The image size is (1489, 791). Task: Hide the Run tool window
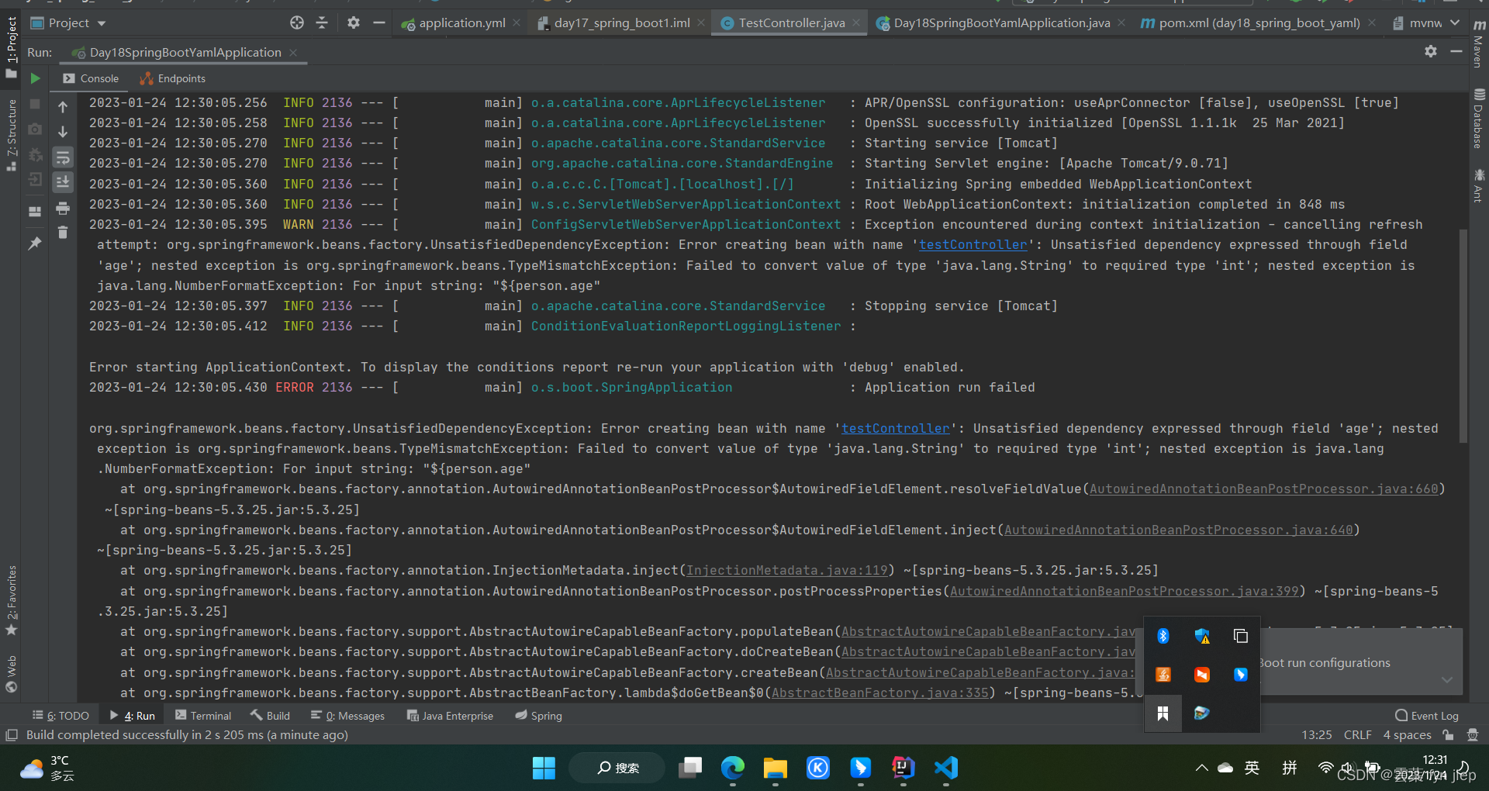tap(1456, 51)
